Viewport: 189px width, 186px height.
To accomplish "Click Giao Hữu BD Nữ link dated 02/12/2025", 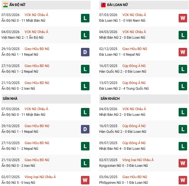I will click(135, 49).
